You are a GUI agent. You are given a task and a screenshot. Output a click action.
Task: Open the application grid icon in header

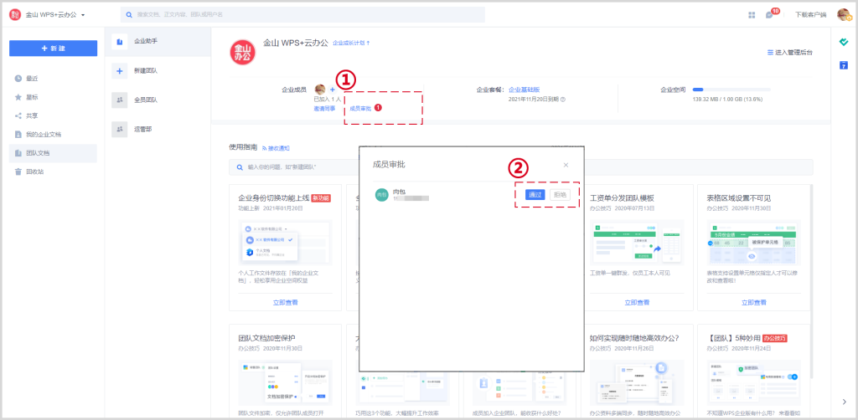pos(752,15)
